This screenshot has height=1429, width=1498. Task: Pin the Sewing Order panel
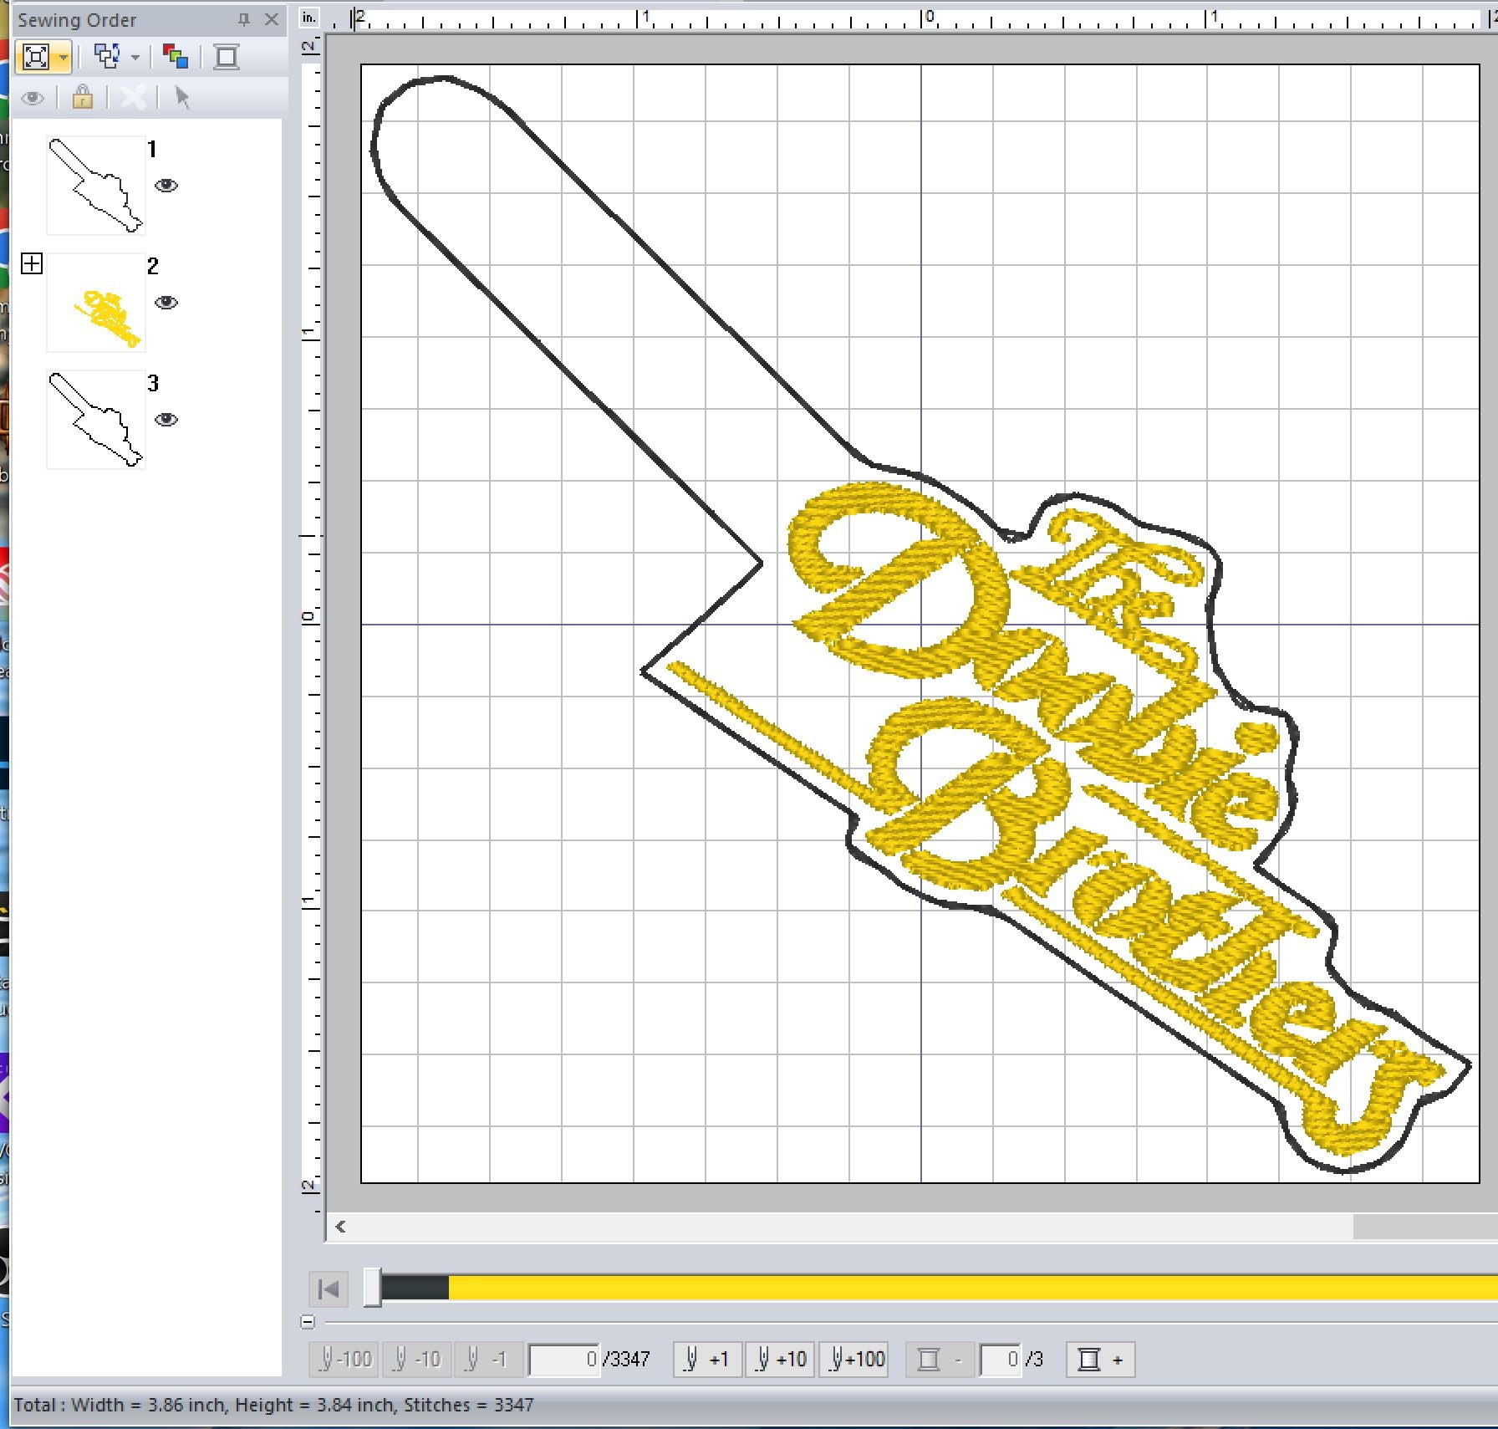tap(244, 19)
